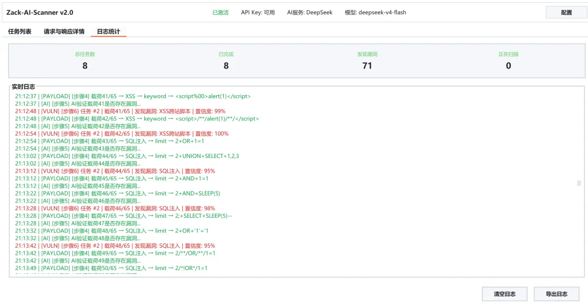Select log line AI验证载荷43是否存在漏洞
This screenshot has height=306, width=588.
coord(78,149)
